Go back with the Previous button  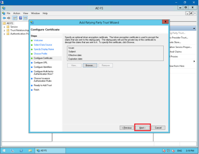click(x=127, y=128)
